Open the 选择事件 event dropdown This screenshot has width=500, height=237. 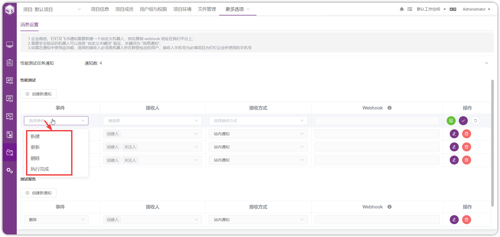point(56,121)
